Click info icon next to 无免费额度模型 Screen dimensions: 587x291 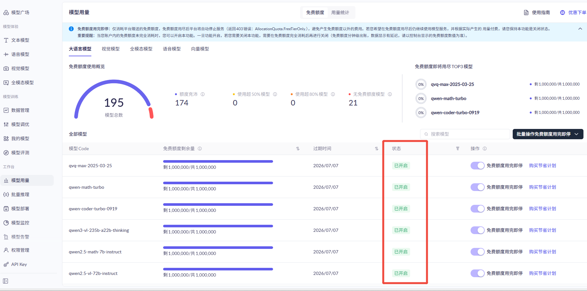pyautogui.click(x=390, y=94)
